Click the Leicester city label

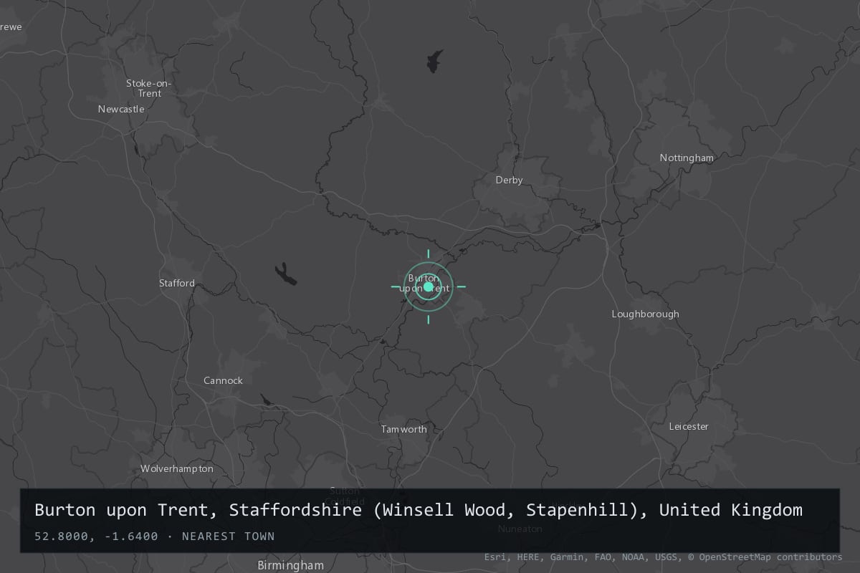tap(689, 426)
